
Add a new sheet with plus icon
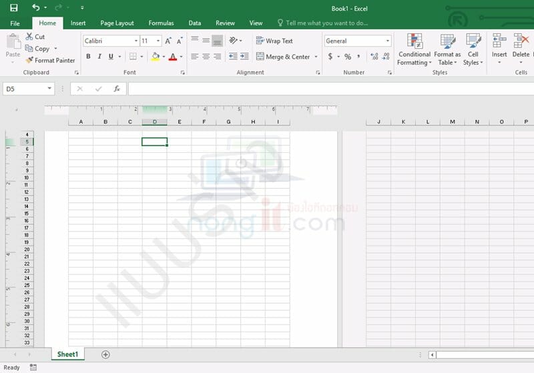(105, 354)
